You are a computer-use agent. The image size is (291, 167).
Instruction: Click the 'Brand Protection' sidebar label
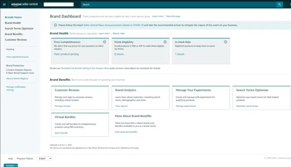tap(15, 65)
